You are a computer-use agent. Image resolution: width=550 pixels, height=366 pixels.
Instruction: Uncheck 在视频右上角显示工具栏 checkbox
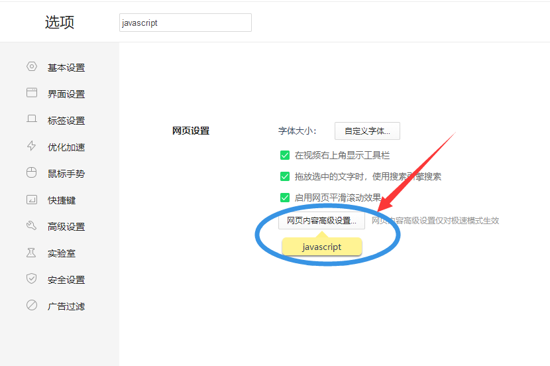285,155
